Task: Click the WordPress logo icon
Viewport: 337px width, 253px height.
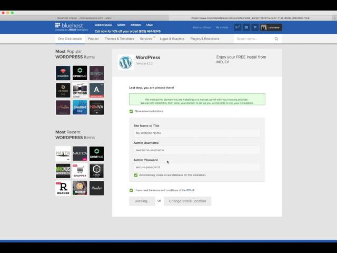Action: 126,62
